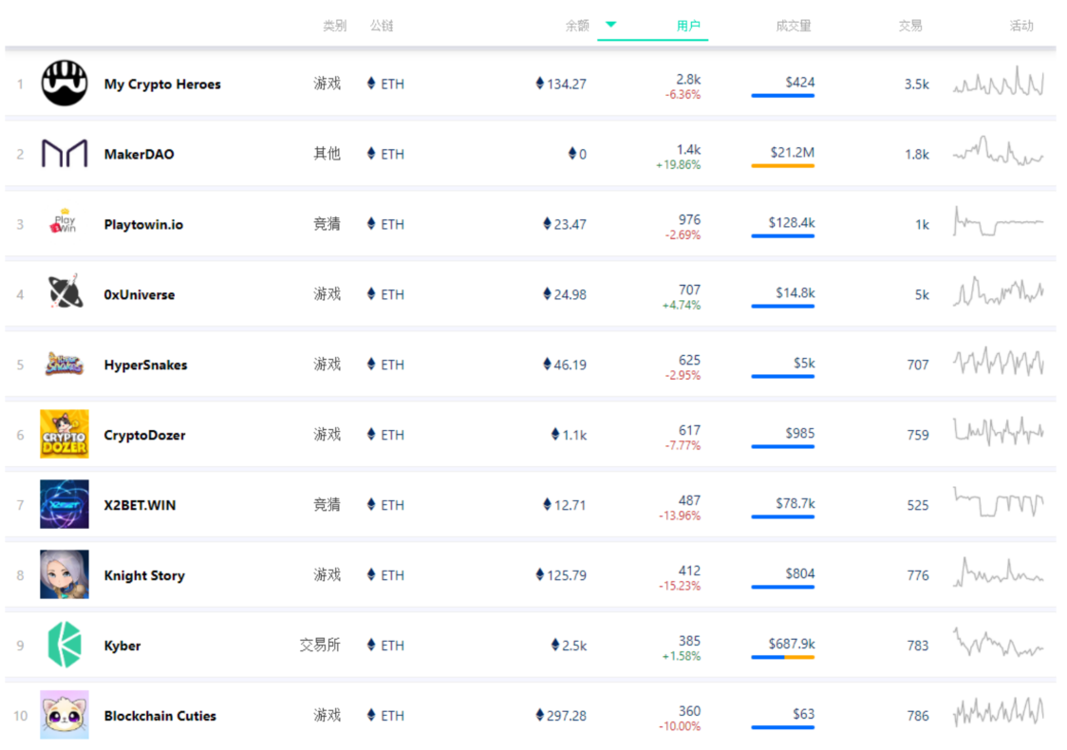Click the 1.1k balance for CryptoDozer
The height and width of the screenshot is (750, 1067).
point(574,435)
